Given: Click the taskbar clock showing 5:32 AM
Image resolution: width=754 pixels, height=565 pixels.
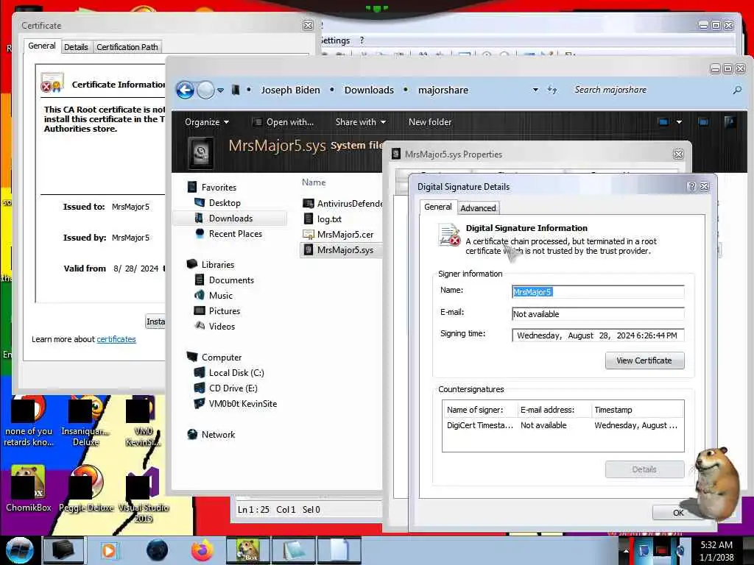Looking at the screenshot, I should point(716,551).
